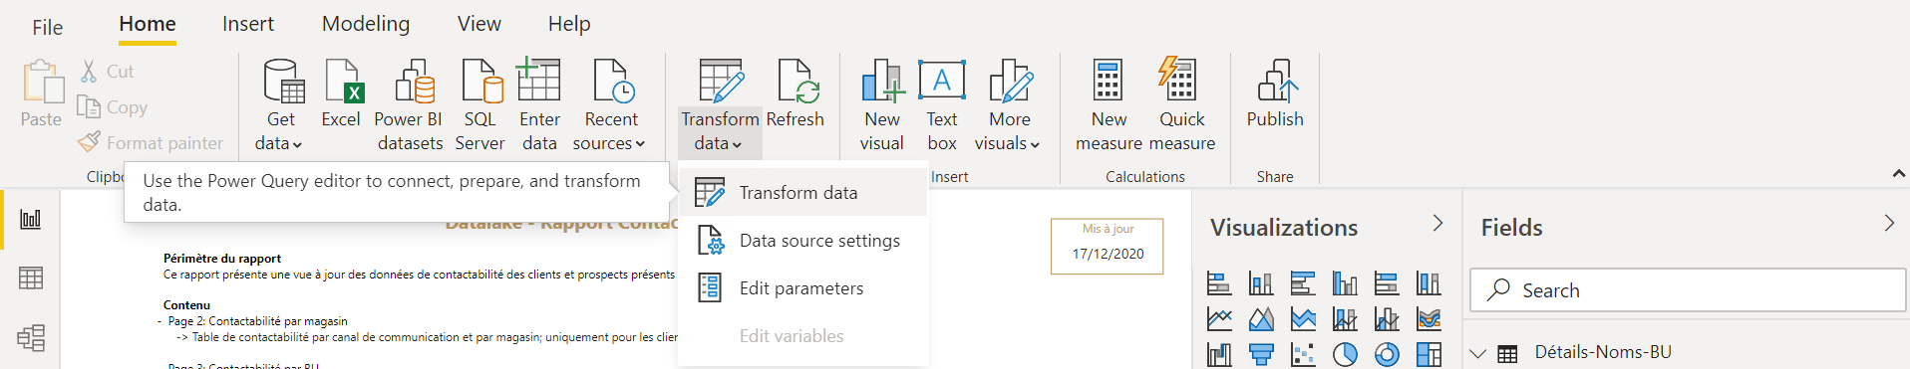This screenshot has width=1910, height=369.
Task: Select the 100% stacked column chart visual
Action: (1429, 283)
